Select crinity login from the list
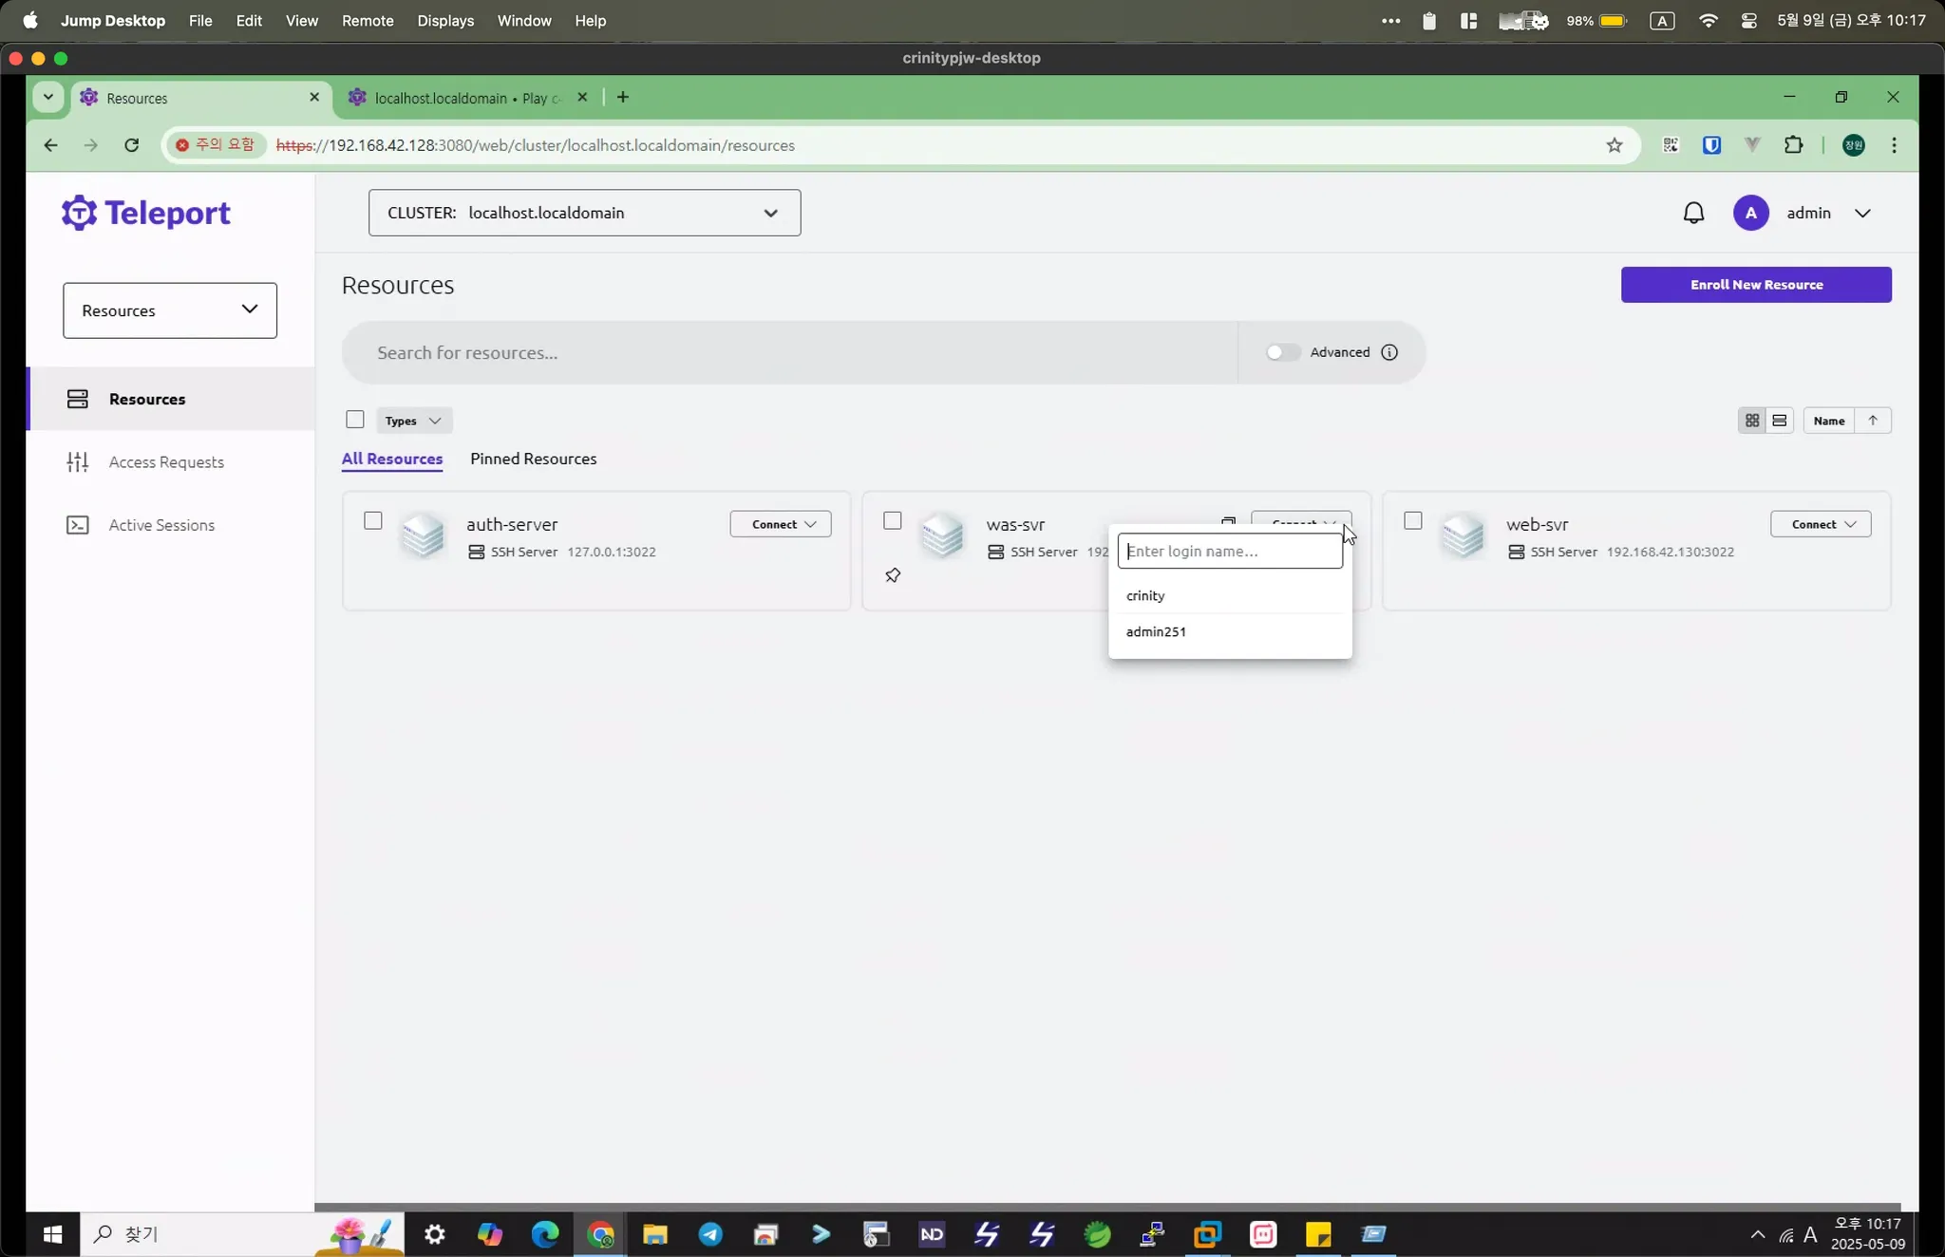 [x=1145, y=595]
